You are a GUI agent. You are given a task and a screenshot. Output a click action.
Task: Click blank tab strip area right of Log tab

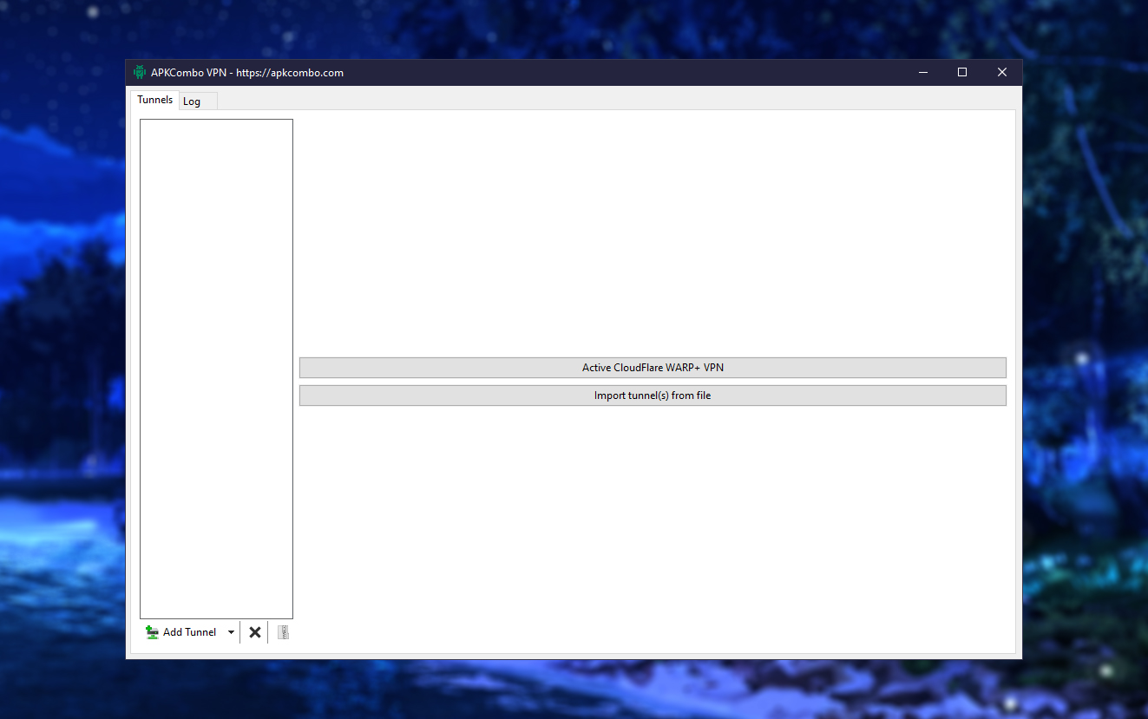pos(616,100)
